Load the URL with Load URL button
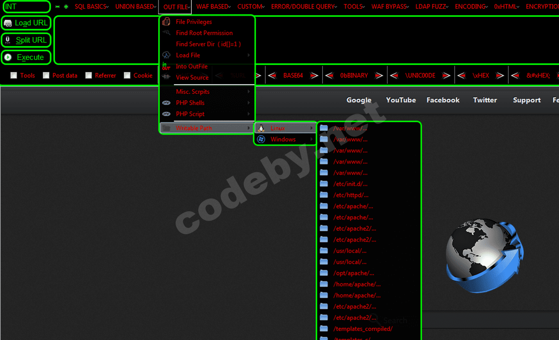This screenshot has height=340, width=559. tap(26, 23)
